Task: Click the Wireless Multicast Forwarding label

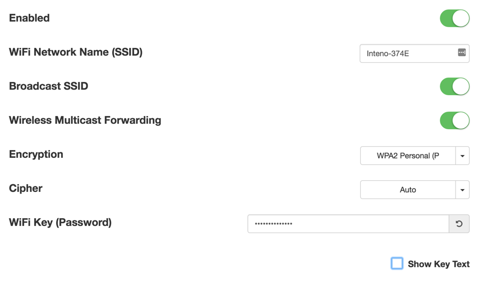Action: [x=85, y=120]
